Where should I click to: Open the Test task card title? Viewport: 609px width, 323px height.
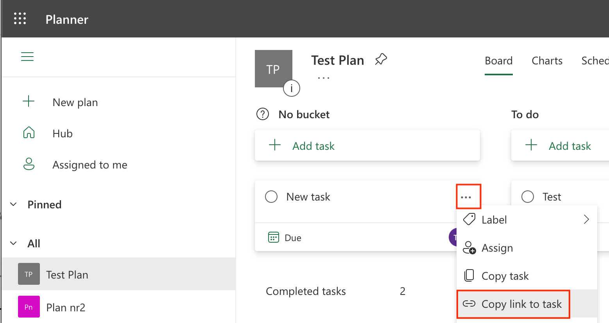(x=552, y=197)
